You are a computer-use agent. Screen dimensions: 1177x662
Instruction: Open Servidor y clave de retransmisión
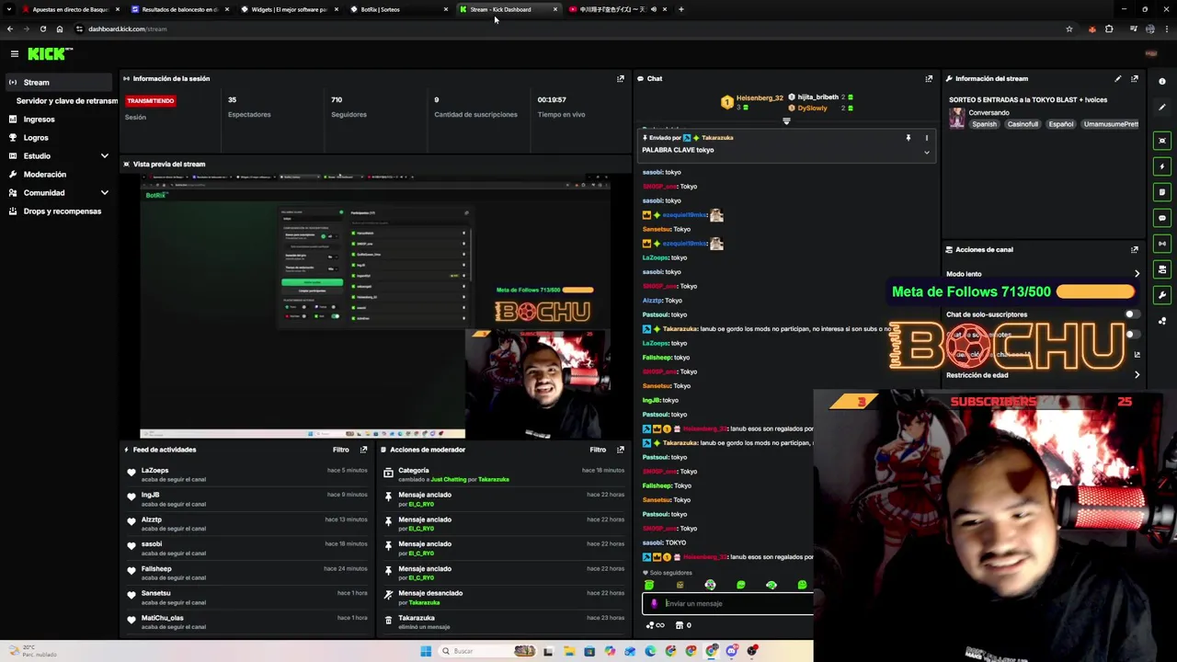pos(66,101)
